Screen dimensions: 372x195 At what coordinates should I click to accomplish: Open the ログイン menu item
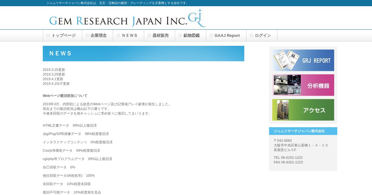[x=262, y=36]
